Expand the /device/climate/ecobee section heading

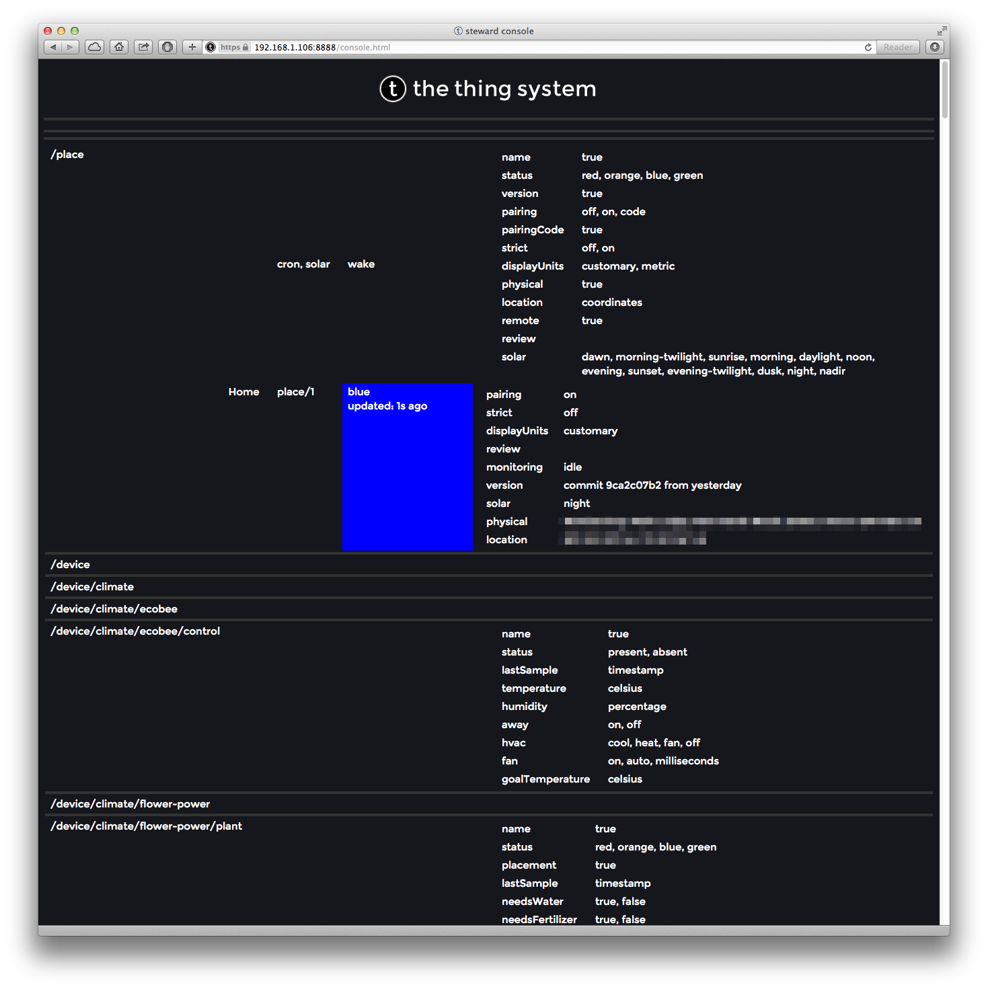point(114,609)
